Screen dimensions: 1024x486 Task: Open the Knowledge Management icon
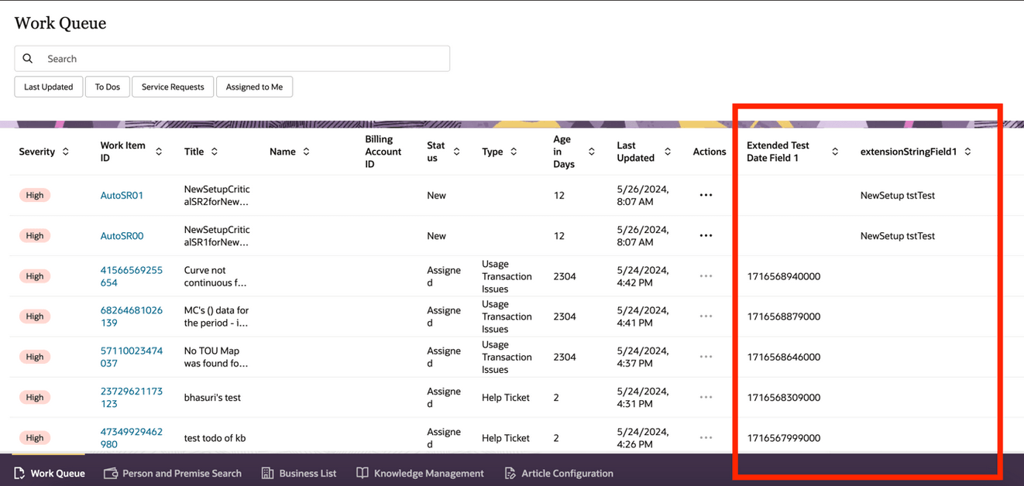click(x=362, y=473)
